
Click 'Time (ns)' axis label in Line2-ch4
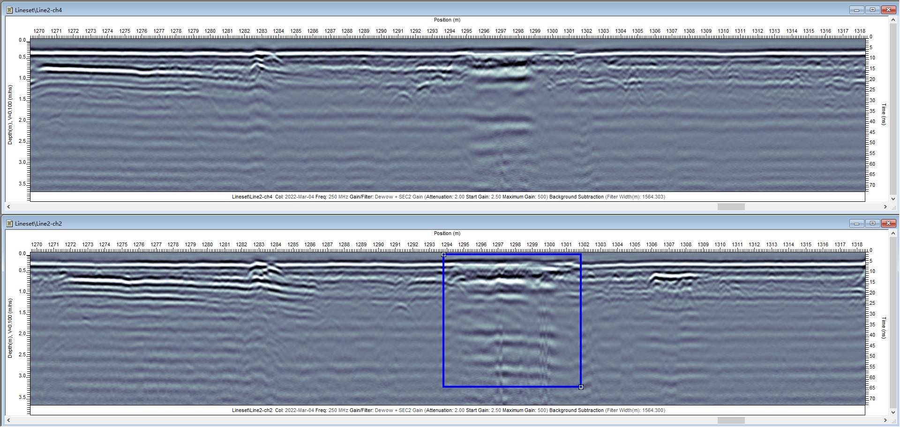884,114
